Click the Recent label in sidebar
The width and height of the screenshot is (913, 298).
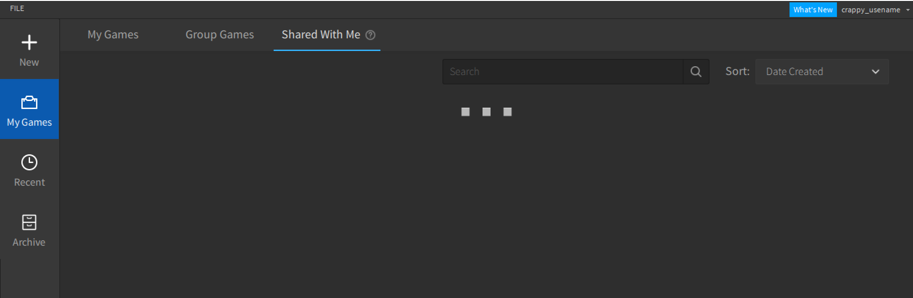tap(29, 182)
